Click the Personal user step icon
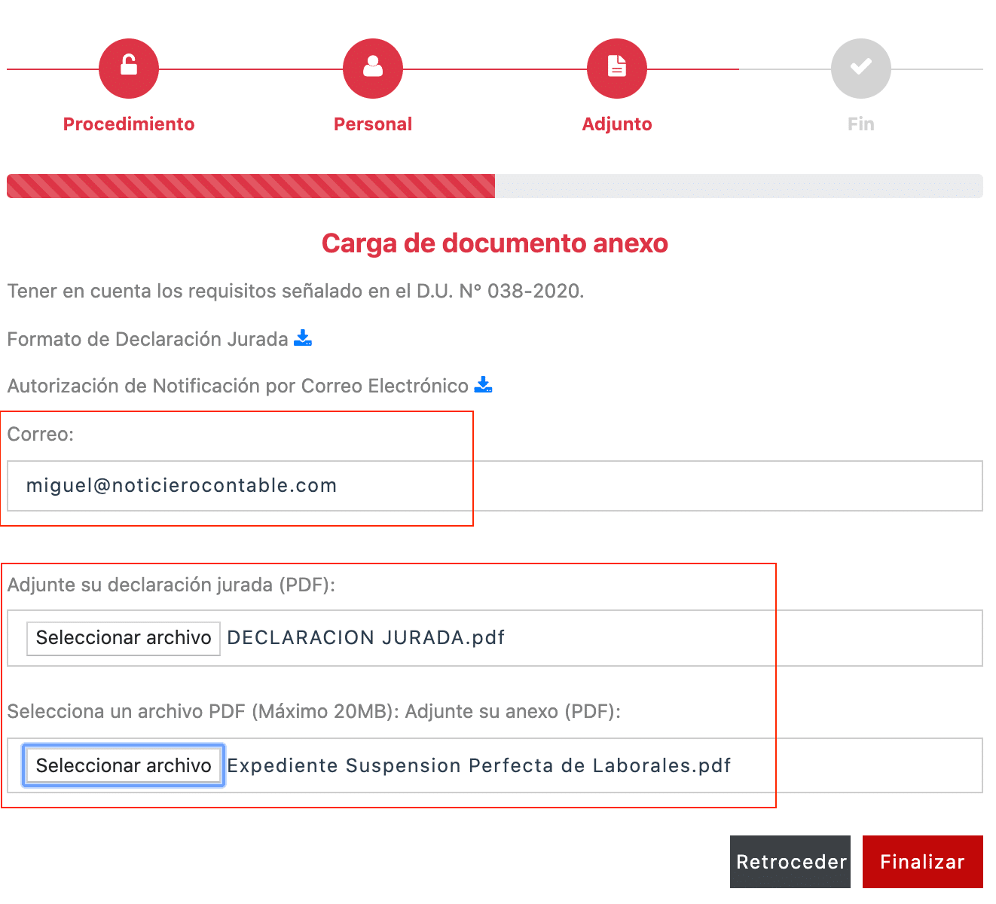 [x=373, y=69]
